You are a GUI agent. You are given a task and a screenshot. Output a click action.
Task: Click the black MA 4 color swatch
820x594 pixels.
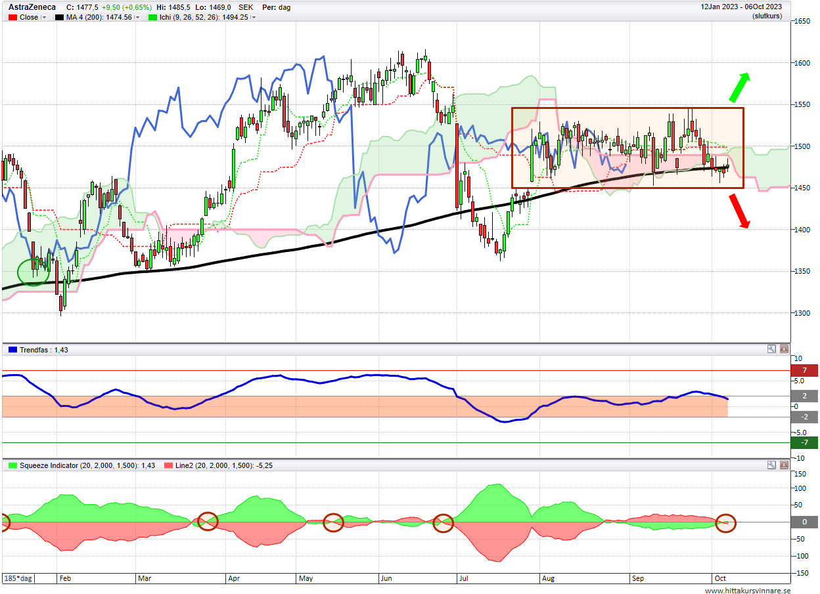click(x=59, y=18)
